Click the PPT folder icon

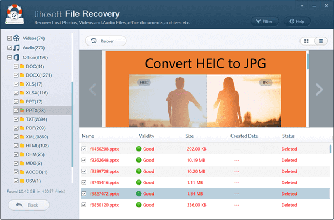coord(22,102)
